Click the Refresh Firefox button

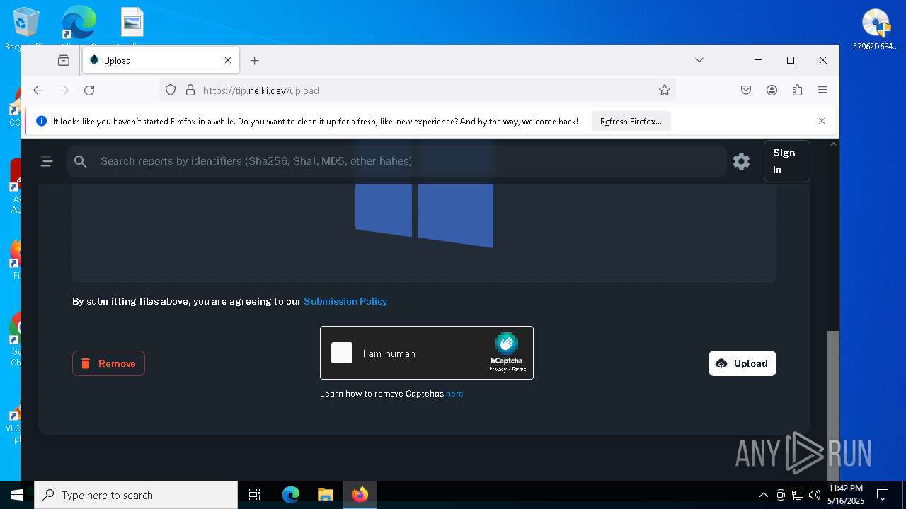point(631,122)
